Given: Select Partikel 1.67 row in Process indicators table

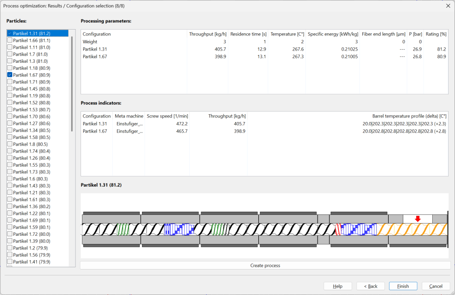Looking at the screenshot, I should click(x=264, y=131).
